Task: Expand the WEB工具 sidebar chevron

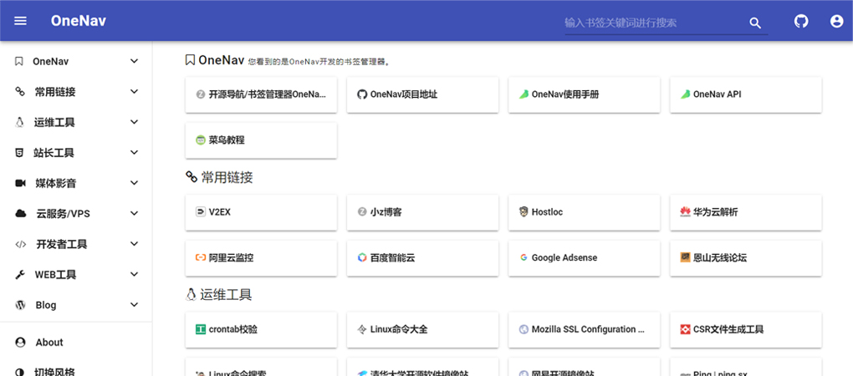Action: (134, 274)
